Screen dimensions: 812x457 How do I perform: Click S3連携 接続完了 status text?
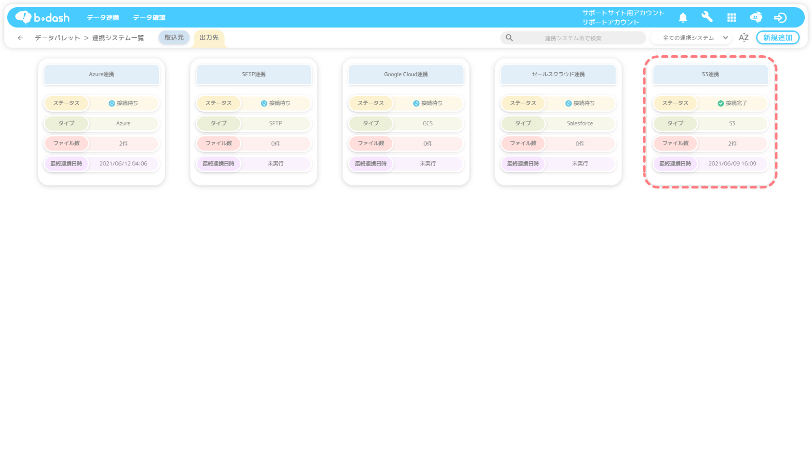(736, 104)
